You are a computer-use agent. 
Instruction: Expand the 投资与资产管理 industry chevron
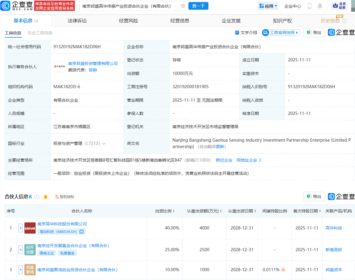click(104, 144)
